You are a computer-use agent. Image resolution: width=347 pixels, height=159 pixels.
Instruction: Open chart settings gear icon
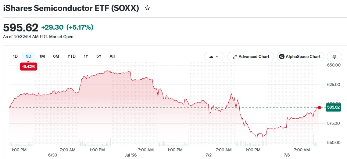(334, 57)
